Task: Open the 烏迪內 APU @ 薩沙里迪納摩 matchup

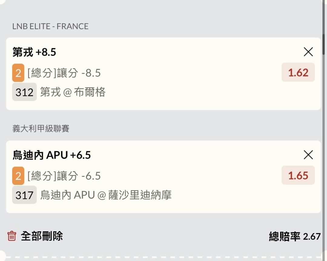Action: click(x=106, y=195)
